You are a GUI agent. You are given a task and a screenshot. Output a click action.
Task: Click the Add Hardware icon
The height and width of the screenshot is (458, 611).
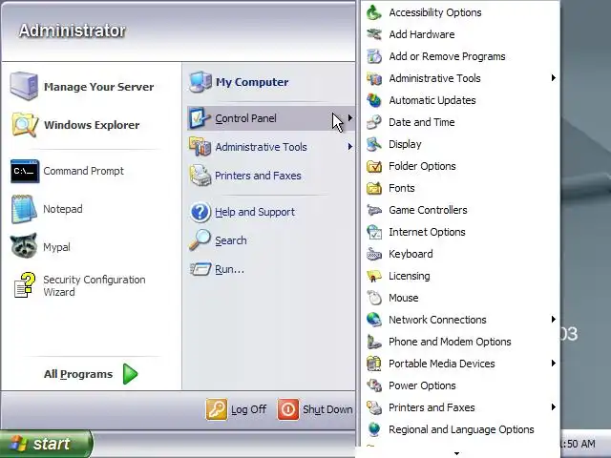pyautogui.click(x=374, y=34)
